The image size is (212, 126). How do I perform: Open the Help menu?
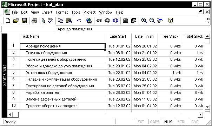click(x=120, y=12)
